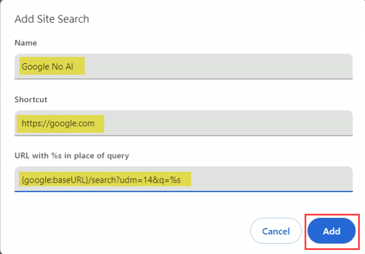Click the blue Add button
The width and height of the screenshot is (365, 254).
click(x=331, y=231)
